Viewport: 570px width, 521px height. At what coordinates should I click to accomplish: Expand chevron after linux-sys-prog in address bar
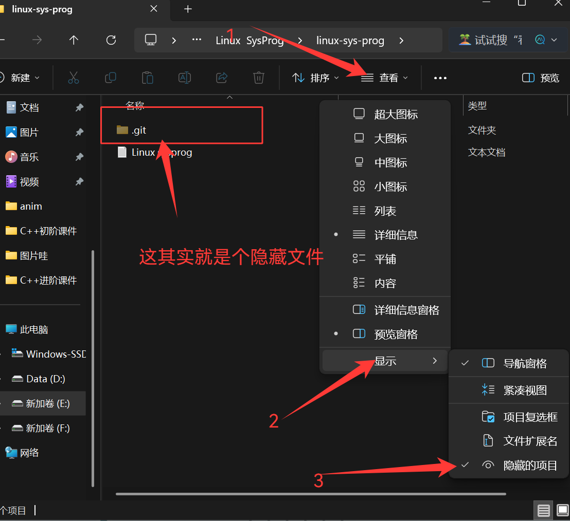[401, 40]
